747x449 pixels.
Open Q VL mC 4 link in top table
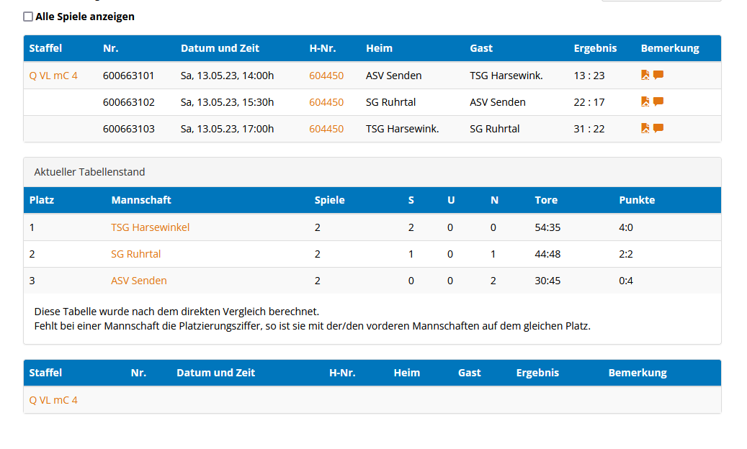pyautogui.click(x=53, y=76)
